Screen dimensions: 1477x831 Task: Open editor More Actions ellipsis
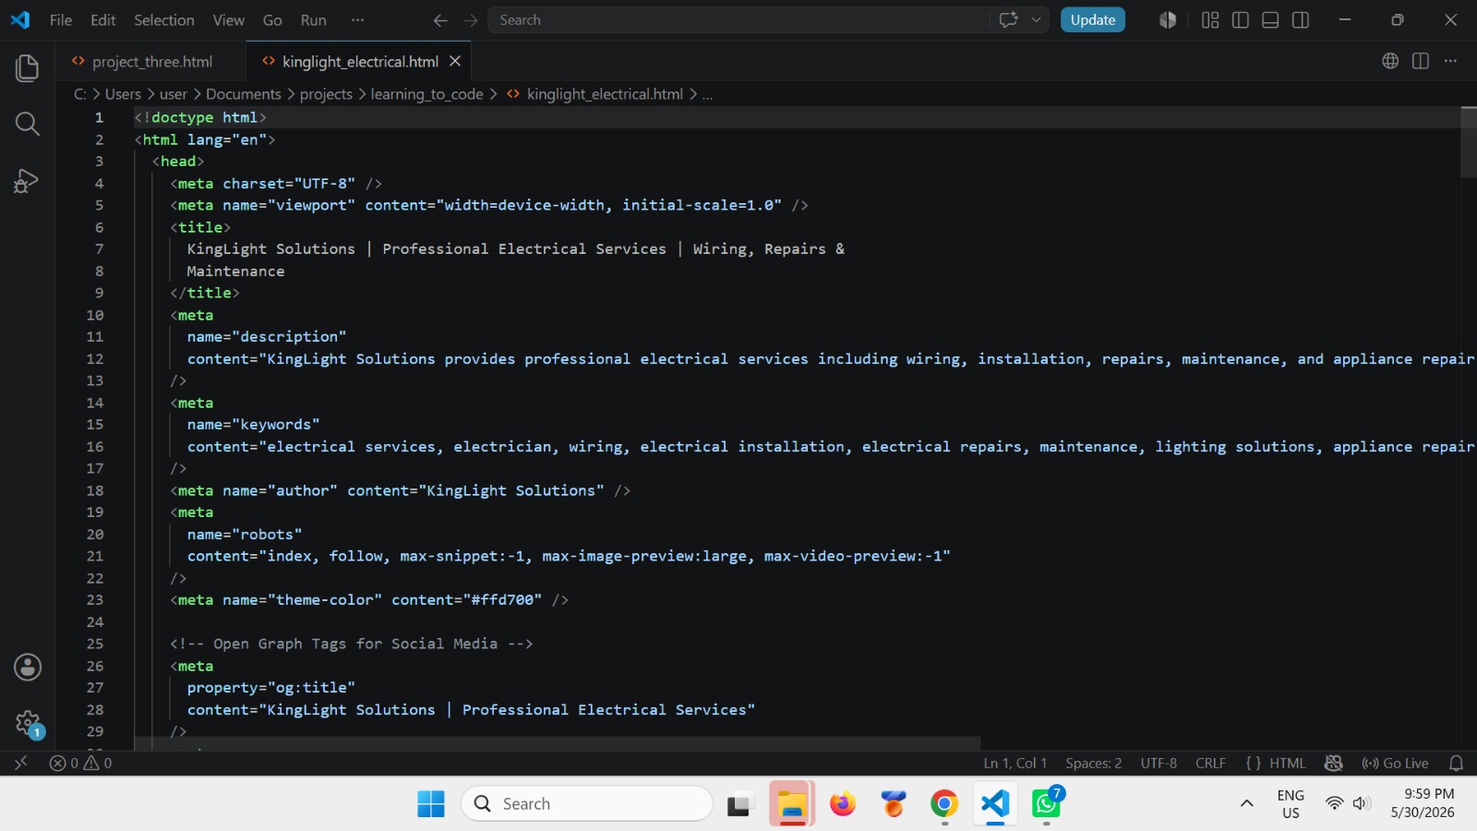pos(1451,61)
